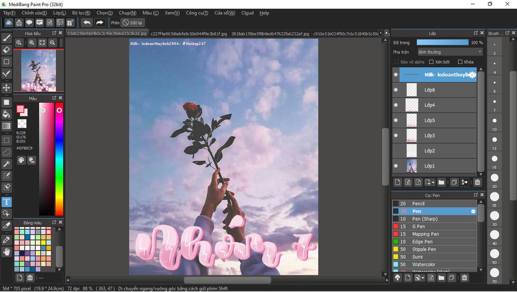Select the G Pen brush

tap(435, 226)
